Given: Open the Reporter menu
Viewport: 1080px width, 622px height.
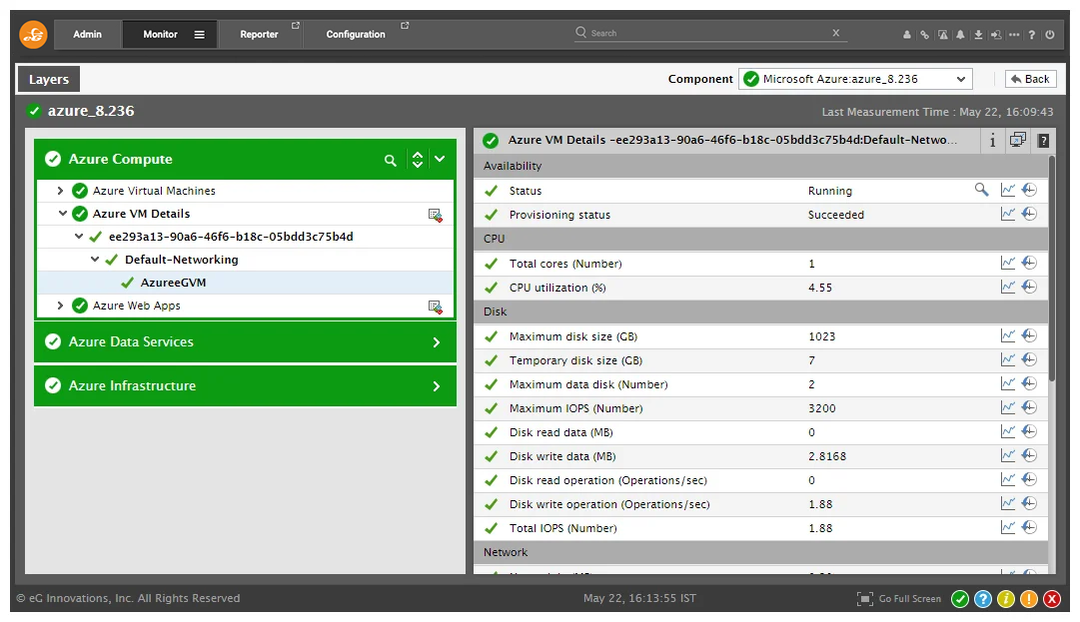Looking at the screenshot, I should 259,34.
